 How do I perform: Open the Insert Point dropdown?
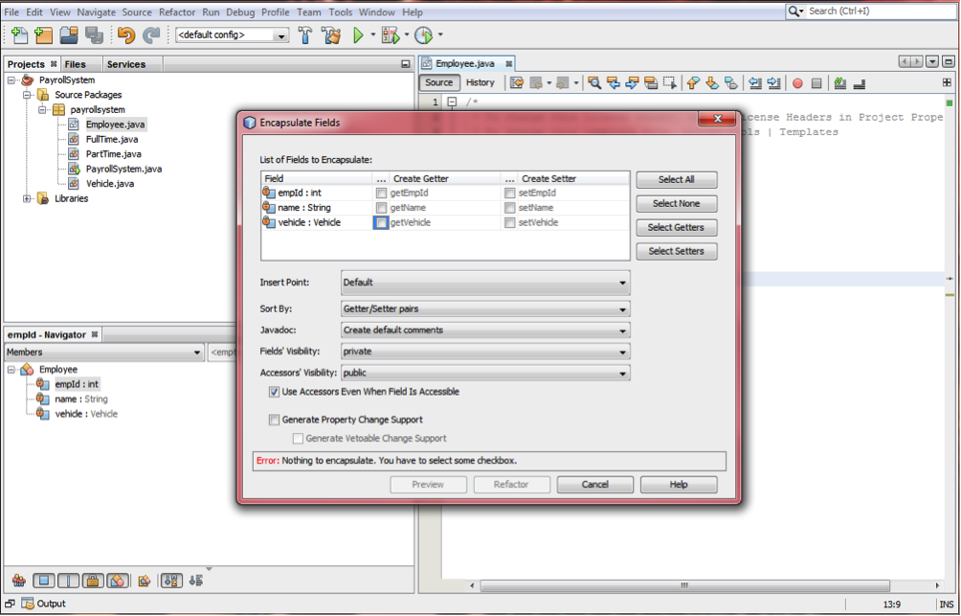click(x=484, y=283)
